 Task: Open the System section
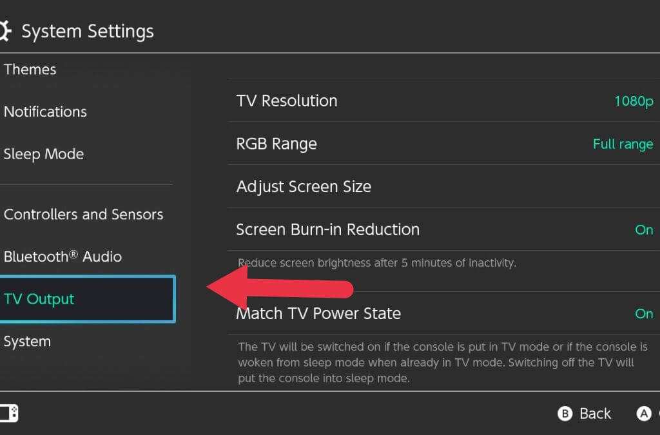(x=26, y=342)
